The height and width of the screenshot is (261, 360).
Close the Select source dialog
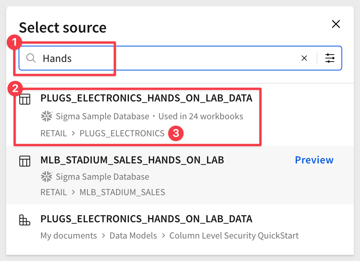336,24
